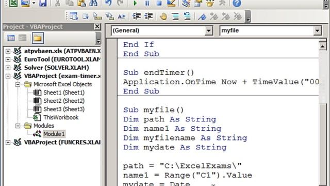The image size is (330, 186).
Task: Click the Toolbox icon
Action: point(222,3)
